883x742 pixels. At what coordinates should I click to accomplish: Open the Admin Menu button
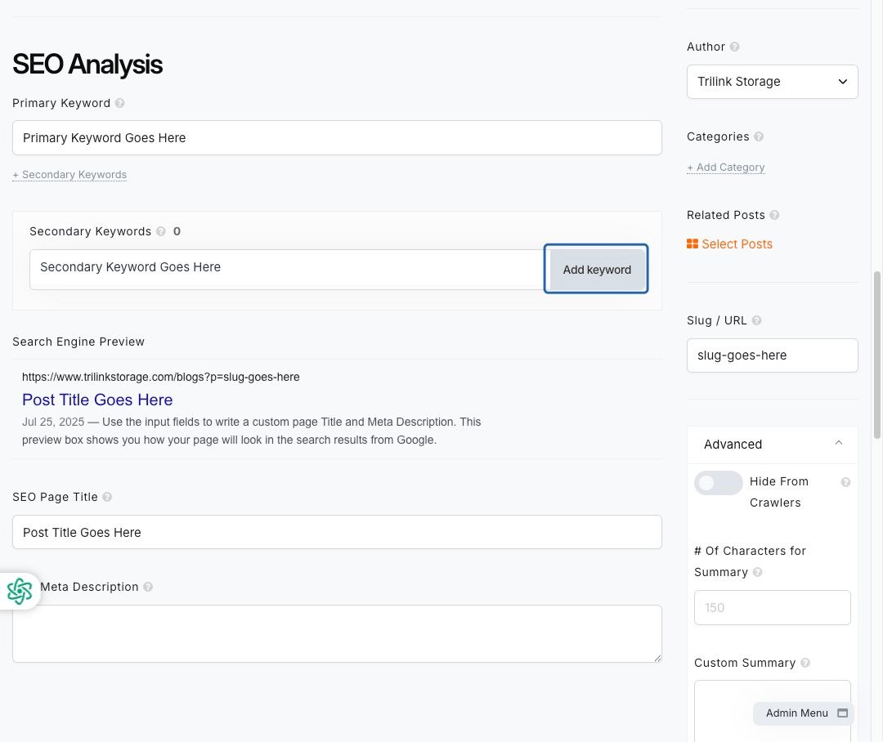click(x=804, y=713)
